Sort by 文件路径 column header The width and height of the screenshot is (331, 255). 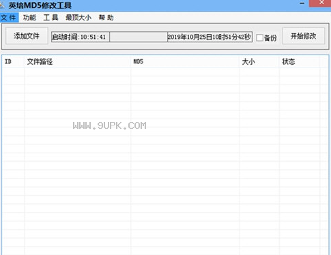click(x=77, y=61)
